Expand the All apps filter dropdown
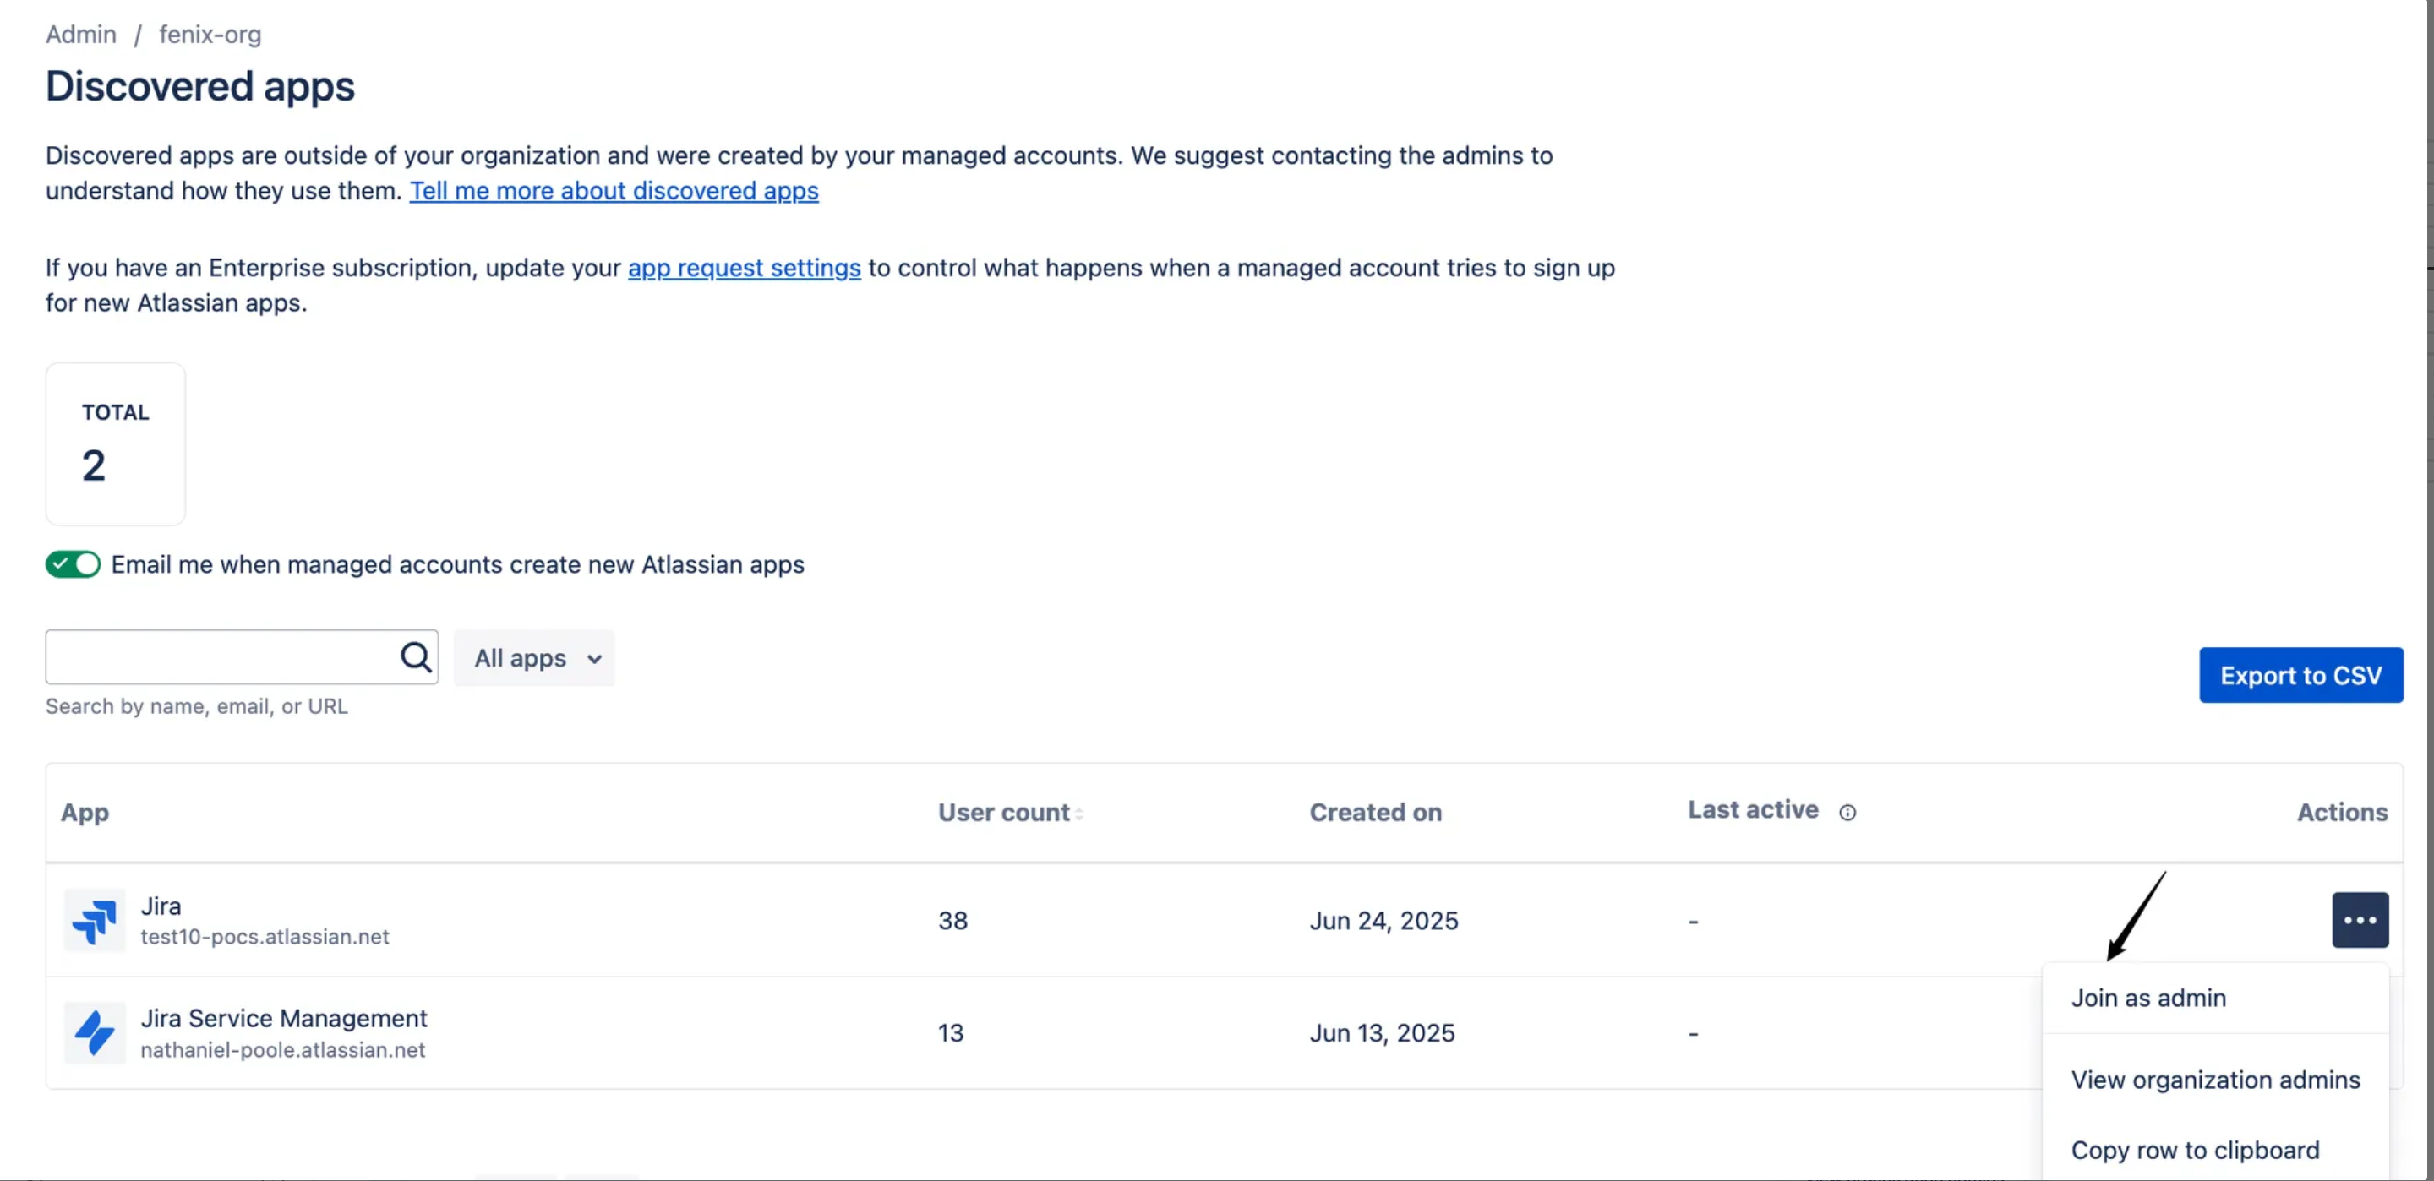Screen dimensions: 2434x1181 coord(535,659)
